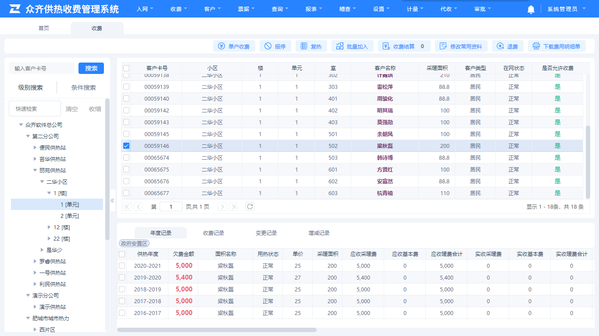Click the notification bell icon

[531, 9]
